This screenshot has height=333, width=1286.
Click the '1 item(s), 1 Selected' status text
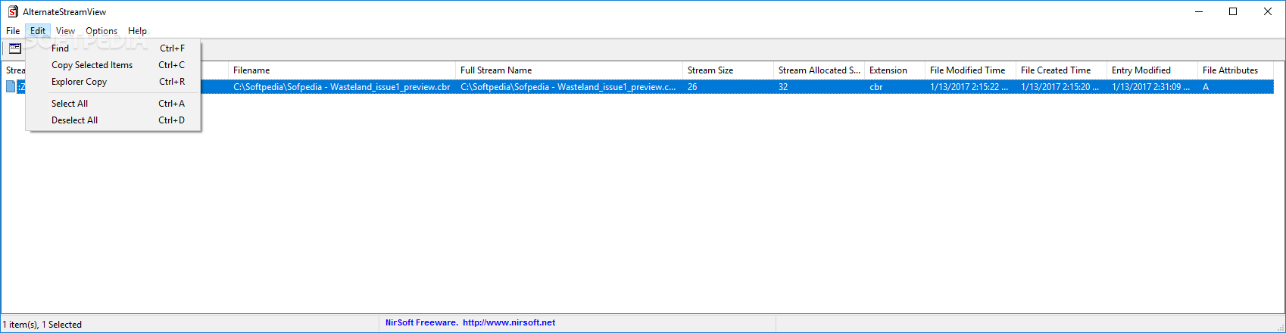coord(42,324)
